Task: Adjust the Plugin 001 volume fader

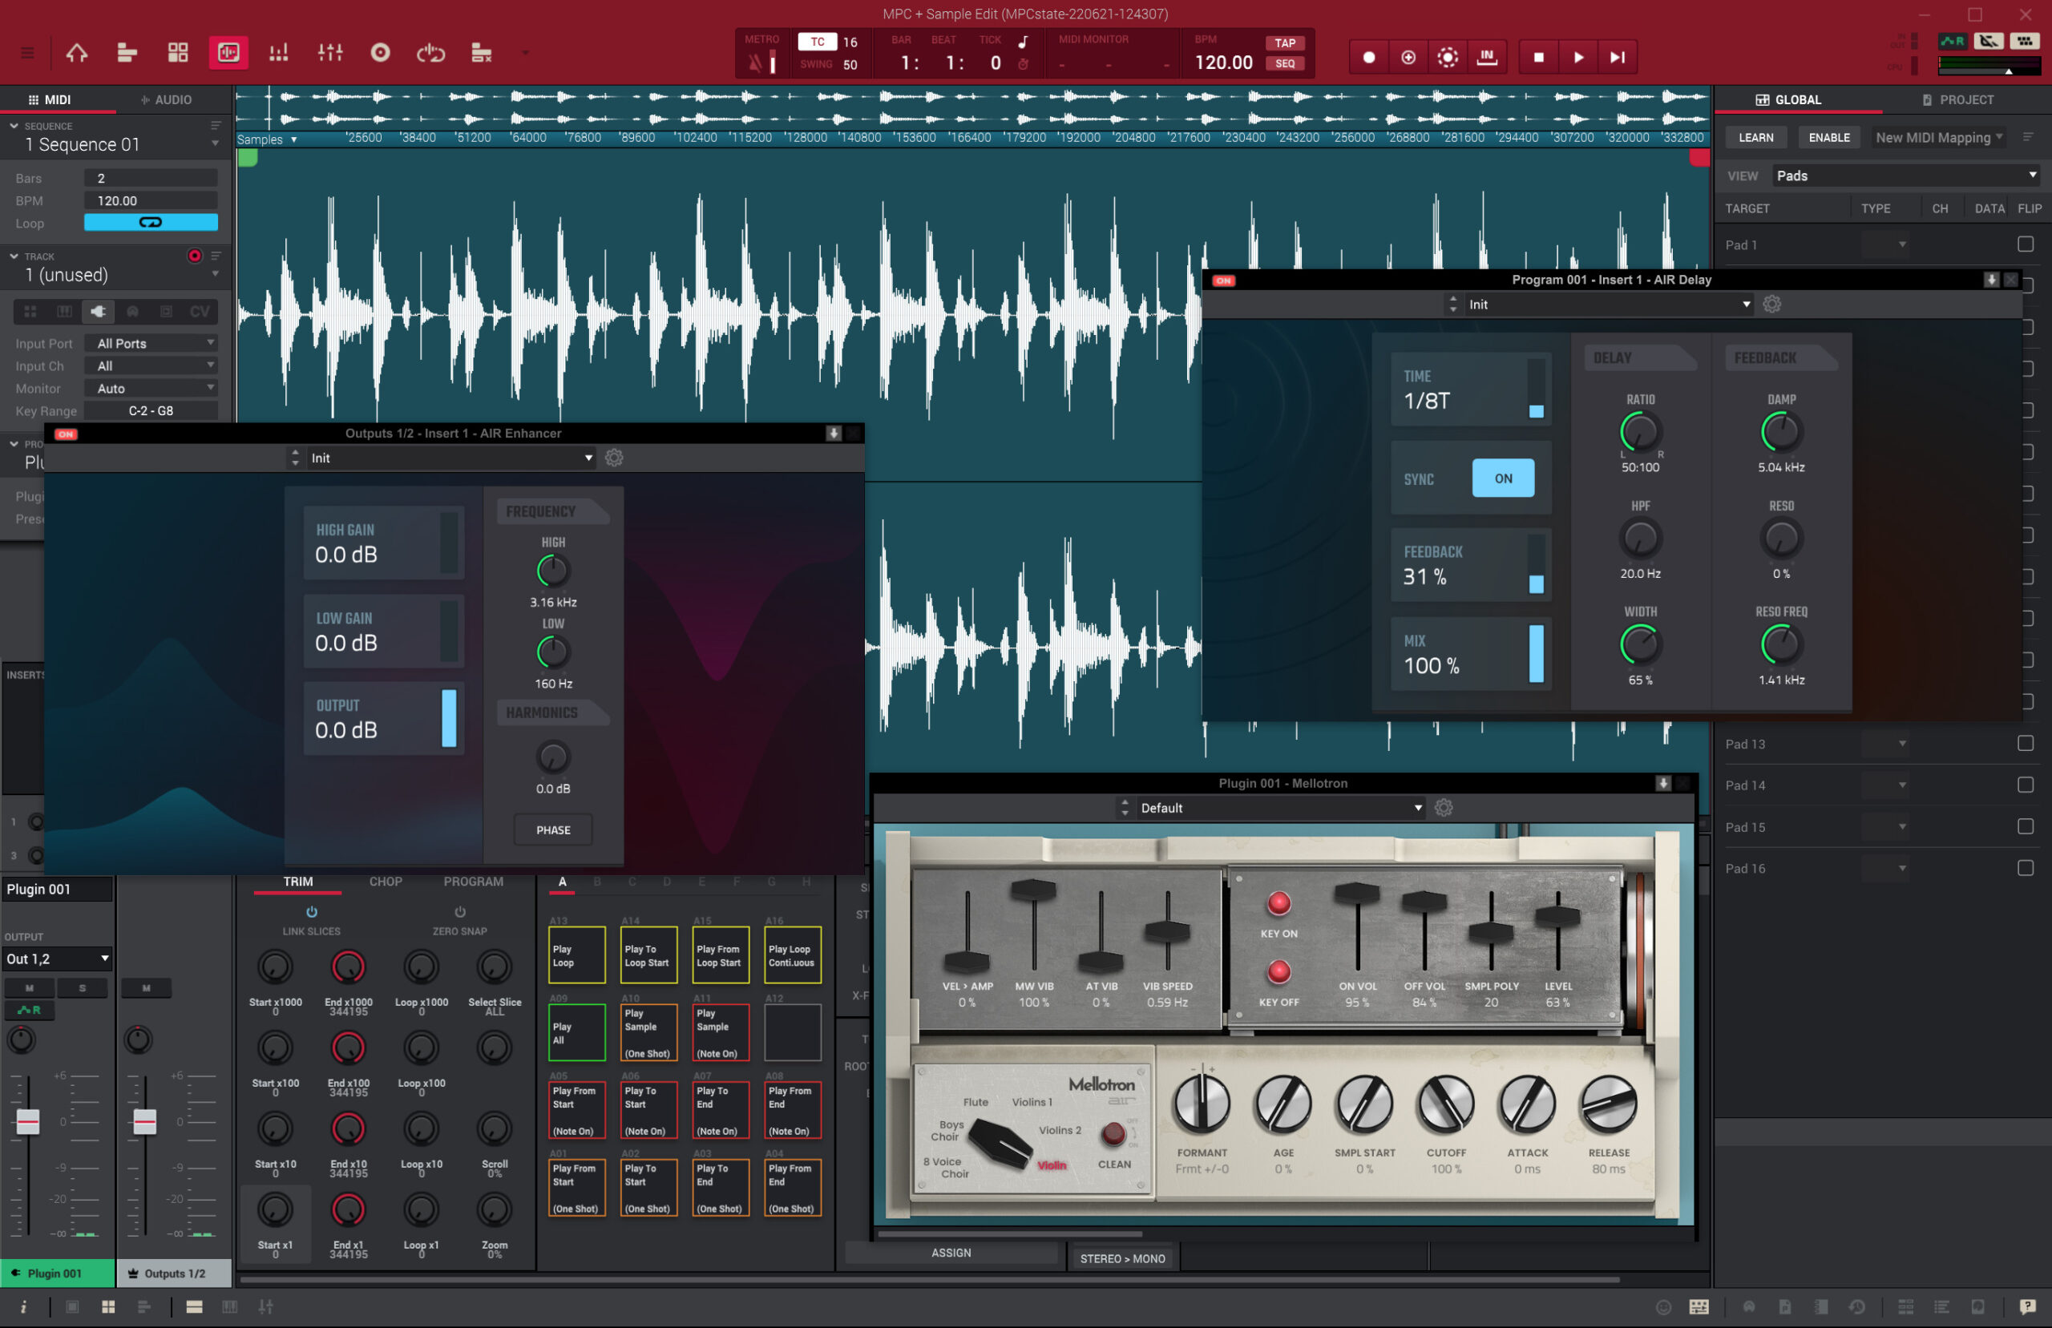Action: pos(27,1122)
